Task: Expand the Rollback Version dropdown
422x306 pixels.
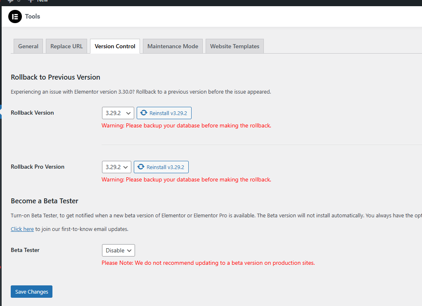Action: pos(118,113)
